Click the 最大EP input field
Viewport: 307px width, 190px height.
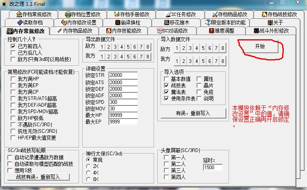123,122
